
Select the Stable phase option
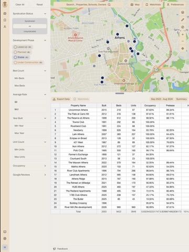[21, 57]
